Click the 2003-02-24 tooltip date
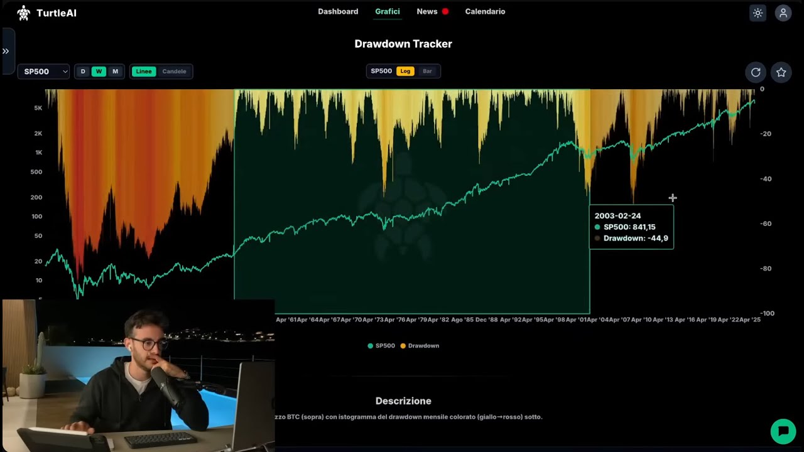The width and height of the screenshot is (804, 452). pyautogui.click(x=617, y=216)
